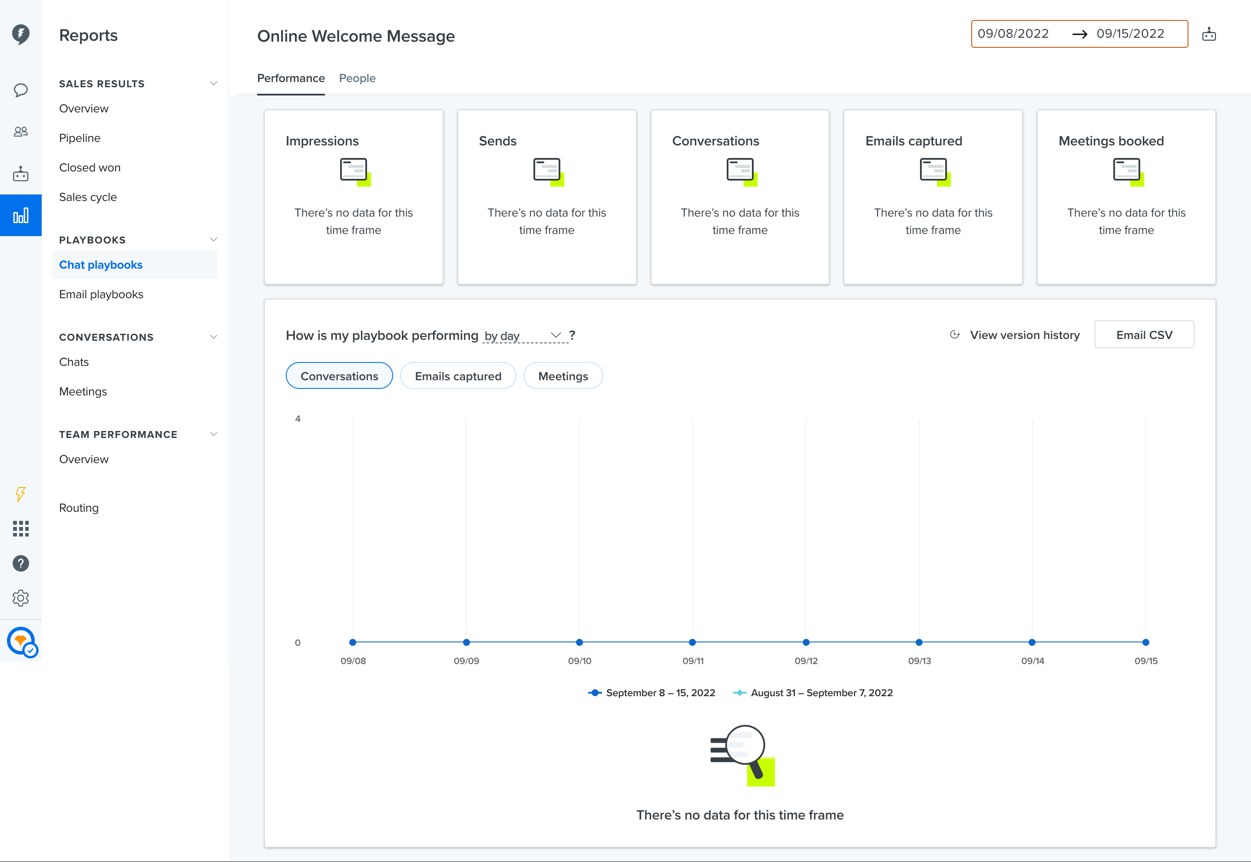Viewport: 1251px width, 862px height.
Task: Click View version history link
Action: pyautogui.click(x=1025, y=335)
